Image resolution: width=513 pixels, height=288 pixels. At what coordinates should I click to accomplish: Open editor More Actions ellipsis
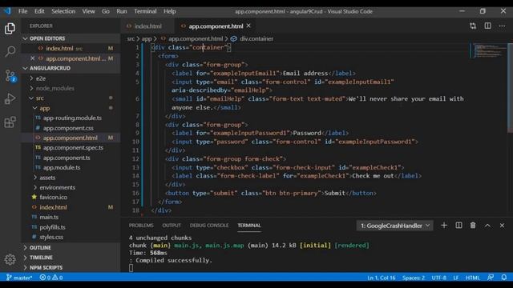pyautogui.click(x=502, y=26)
